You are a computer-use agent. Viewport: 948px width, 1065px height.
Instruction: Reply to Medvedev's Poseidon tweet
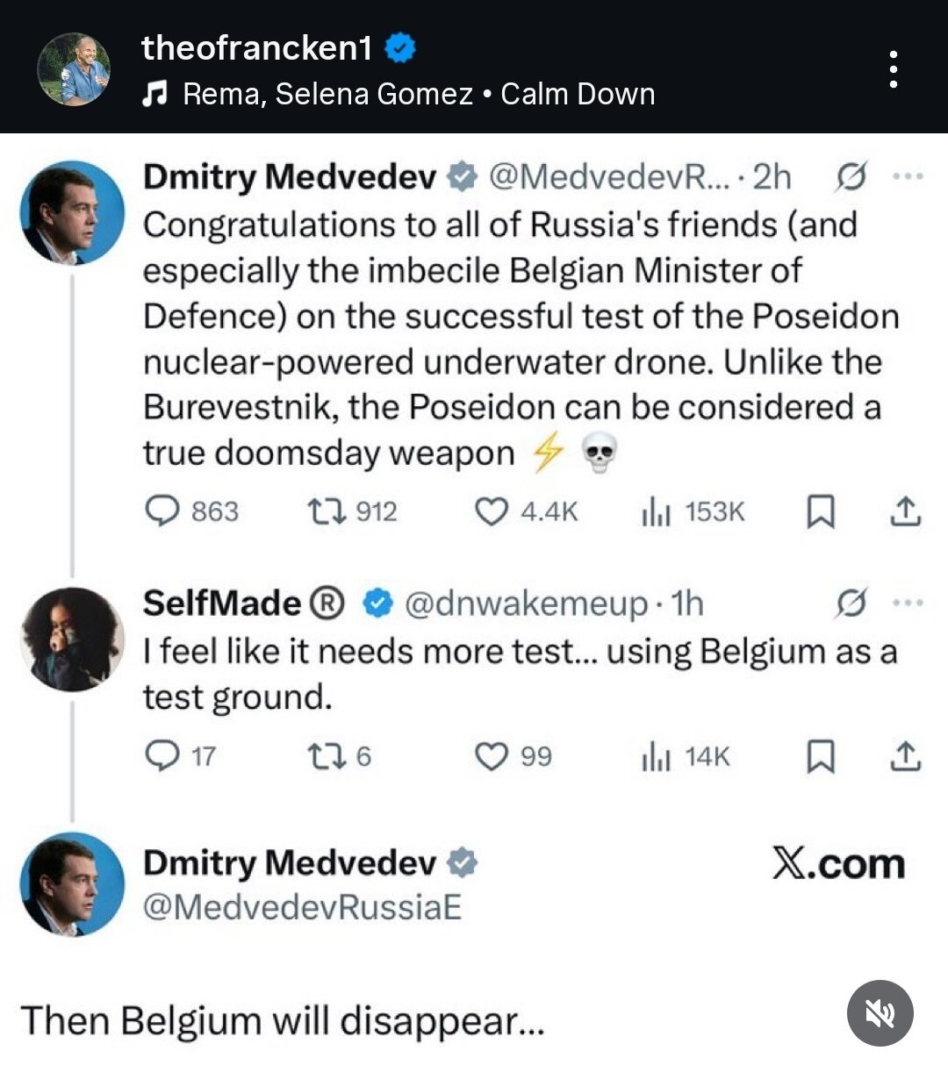162,511
